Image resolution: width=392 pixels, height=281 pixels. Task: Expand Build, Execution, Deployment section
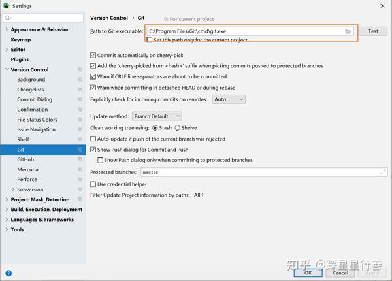pyautogui.click(x=7, y=209)
